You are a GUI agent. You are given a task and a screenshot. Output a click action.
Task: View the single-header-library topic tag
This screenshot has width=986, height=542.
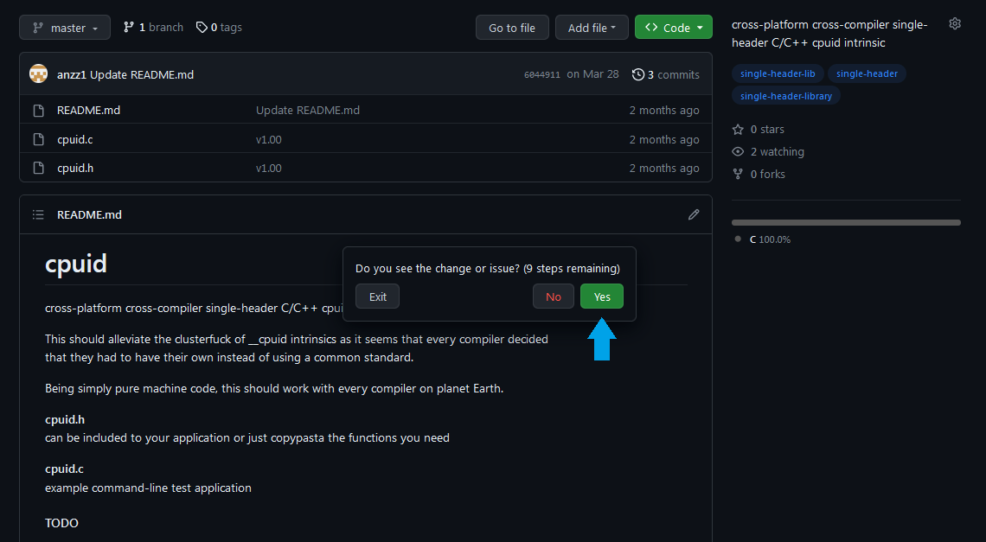[785, 95]
